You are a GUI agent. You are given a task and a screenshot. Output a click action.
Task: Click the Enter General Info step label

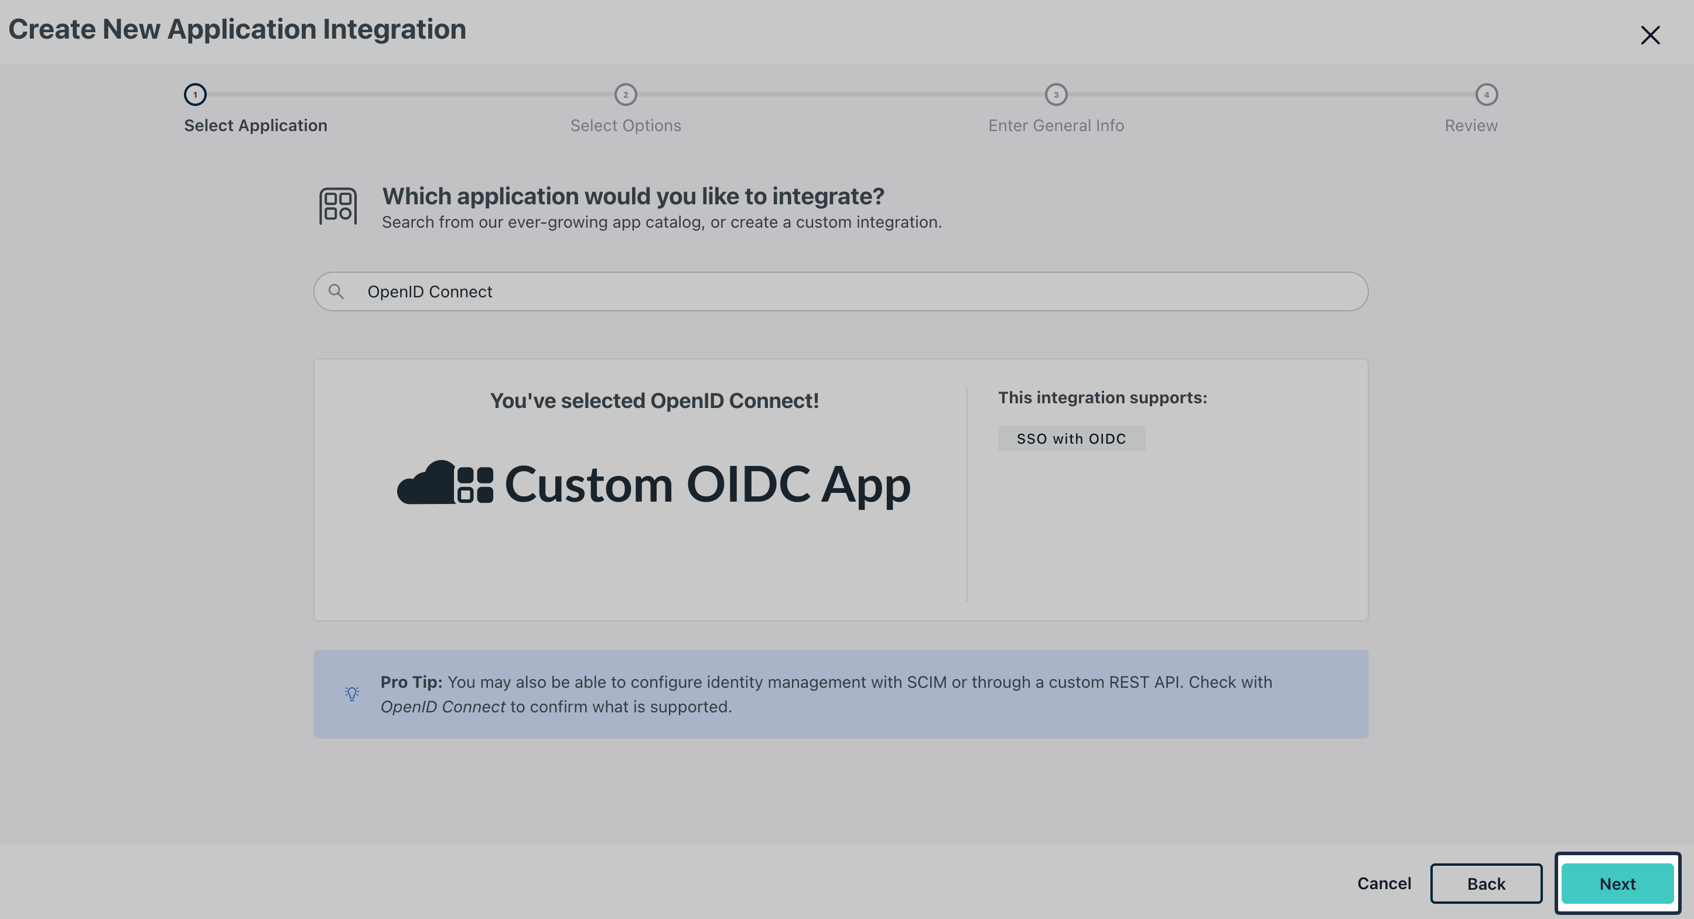pos(1056,125)
